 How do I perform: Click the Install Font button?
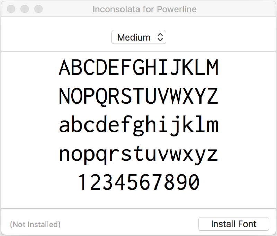click(234, 224)
